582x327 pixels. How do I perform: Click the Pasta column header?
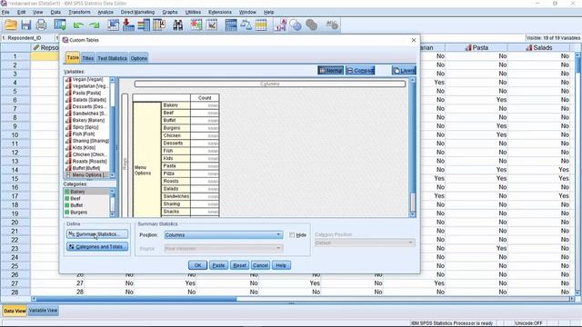point(477,47)
